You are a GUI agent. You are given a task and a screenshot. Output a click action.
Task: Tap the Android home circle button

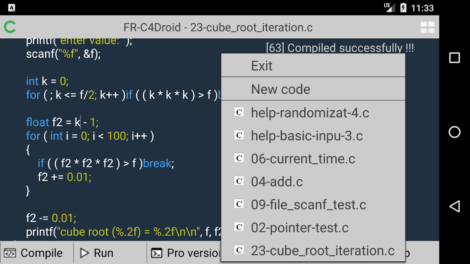[x=454, y=132]
